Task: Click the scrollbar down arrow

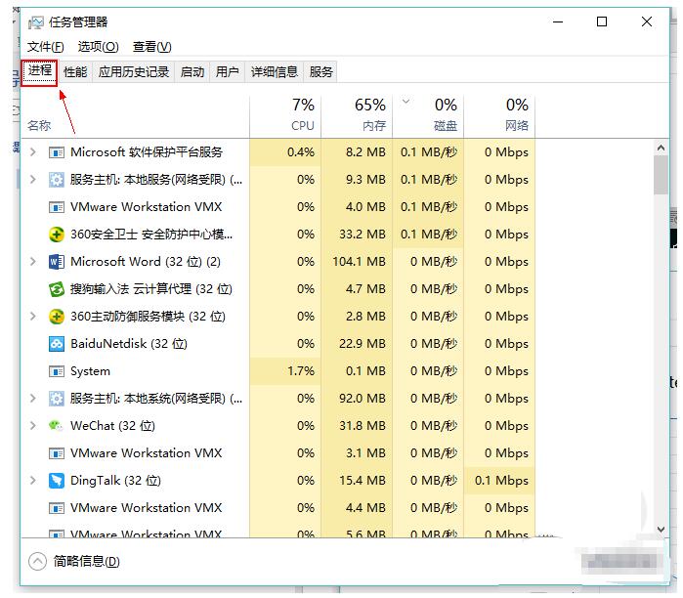Action: pos(661,530)
